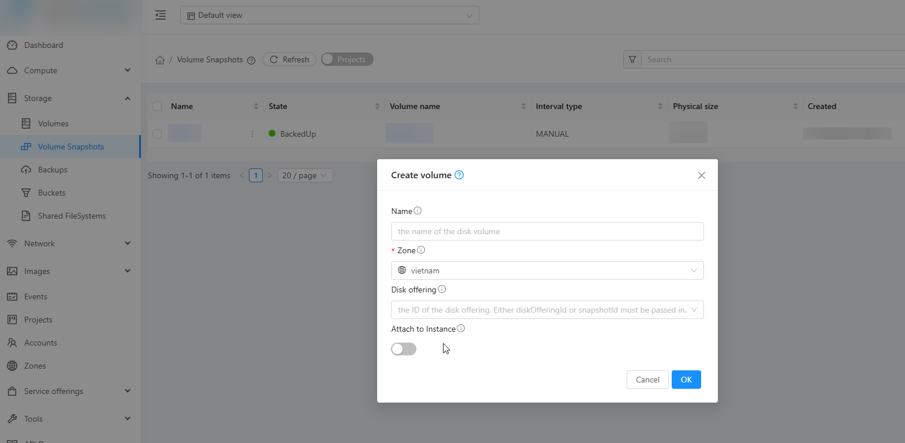Enable the Attach to Instance switch

404,349
